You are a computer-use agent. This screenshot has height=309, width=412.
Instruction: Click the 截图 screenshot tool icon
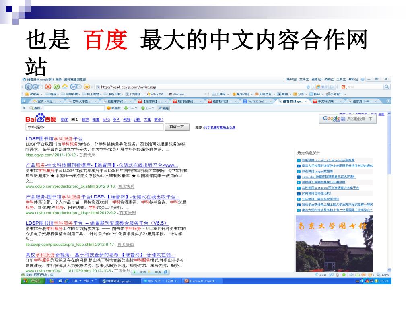(280, 94)
